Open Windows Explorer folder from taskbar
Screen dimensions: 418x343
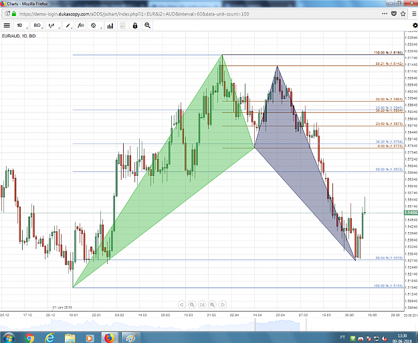coord(70,338)
